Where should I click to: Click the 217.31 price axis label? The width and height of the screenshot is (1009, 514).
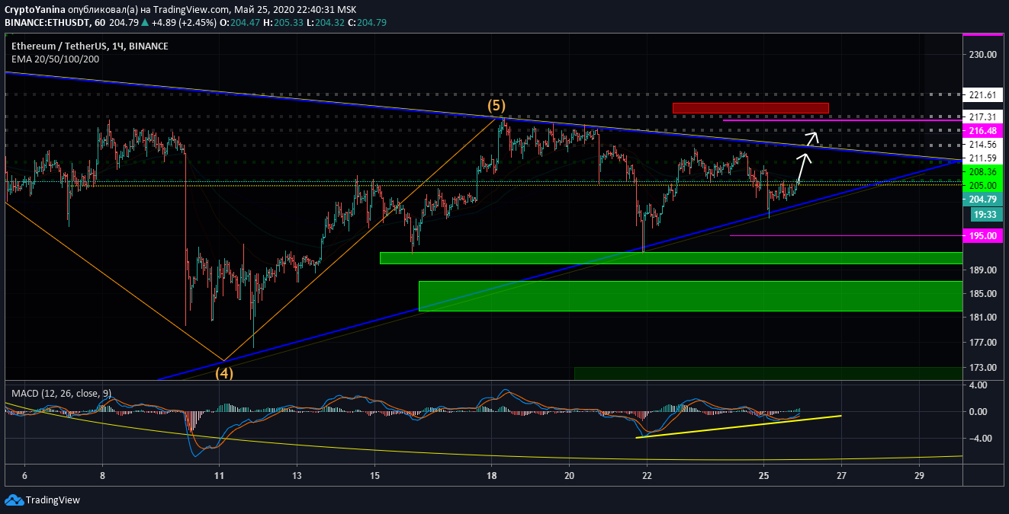pyautogui.click(x=983, y=117)
